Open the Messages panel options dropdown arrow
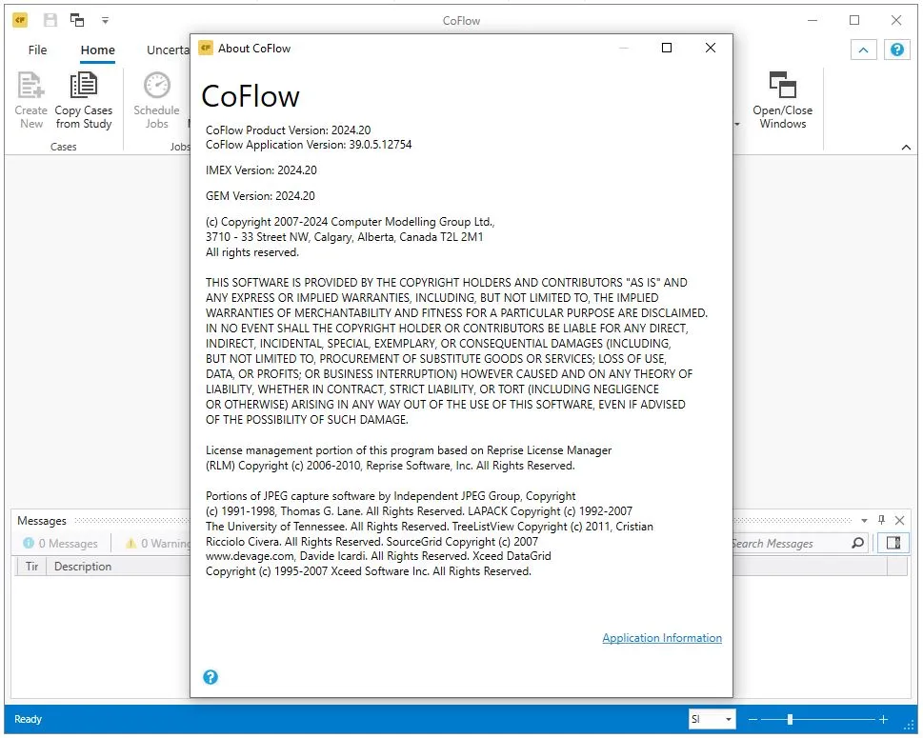The image size is (923, 738). click(864, 520)
